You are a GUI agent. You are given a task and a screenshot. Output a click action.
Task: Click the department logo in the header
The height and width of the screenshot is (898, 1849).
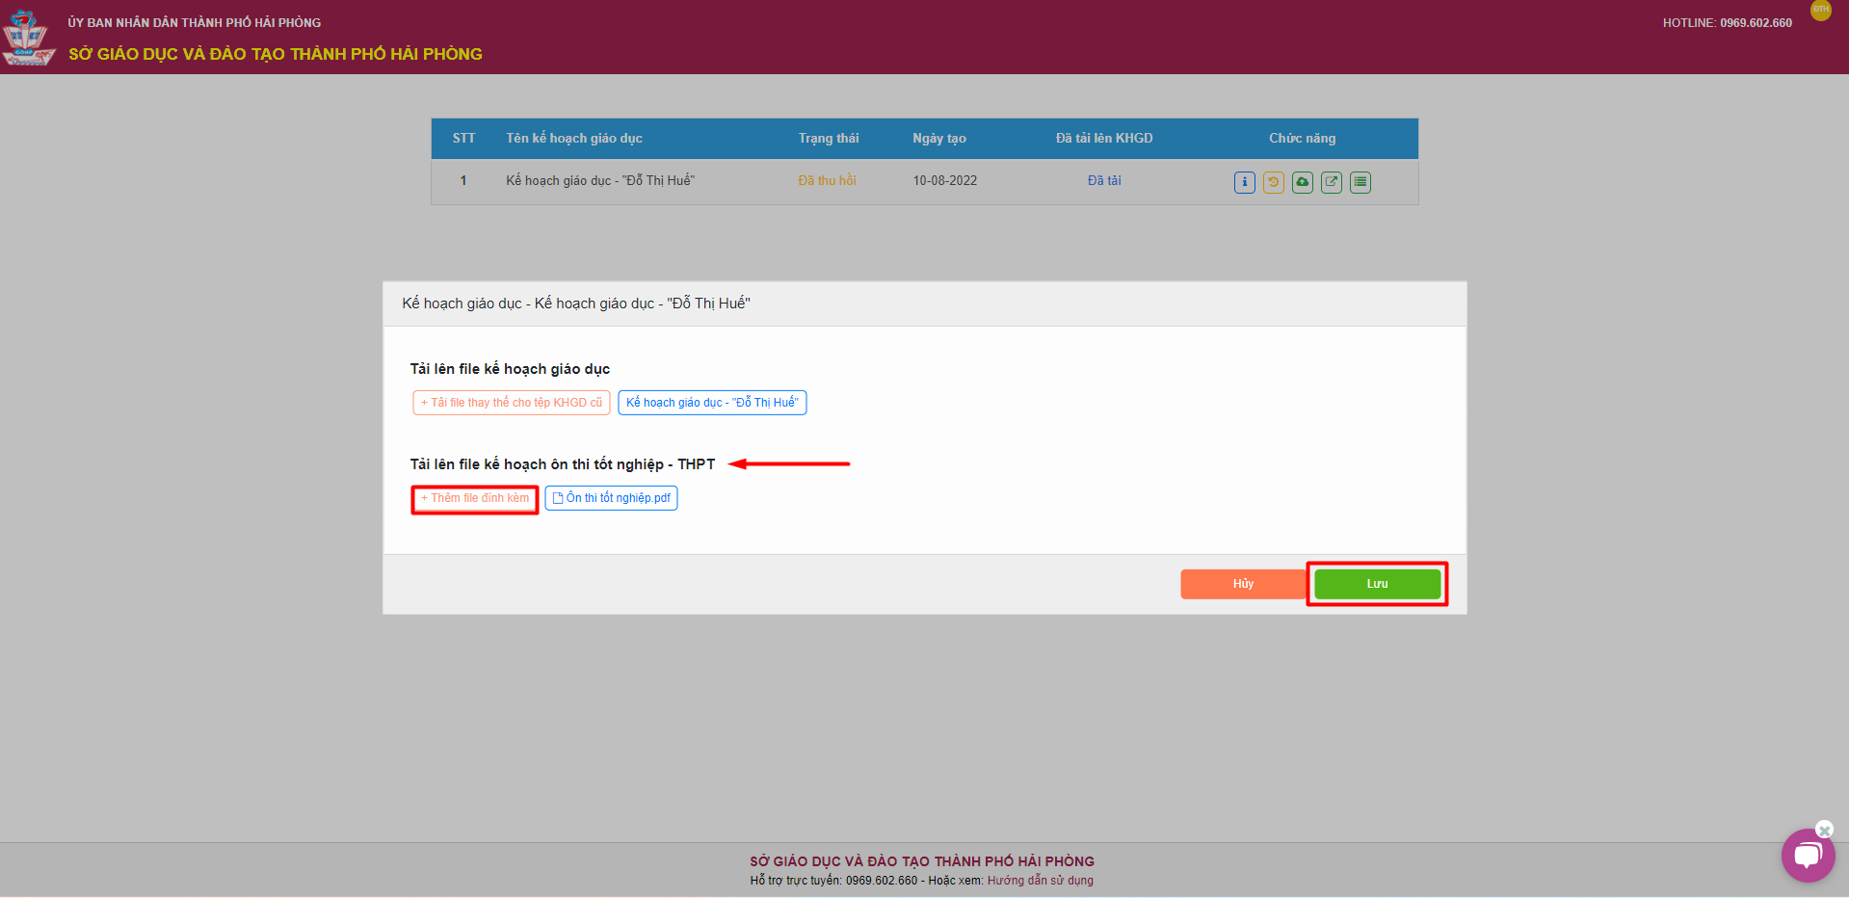pyautogui.click(x=27, y=38)
